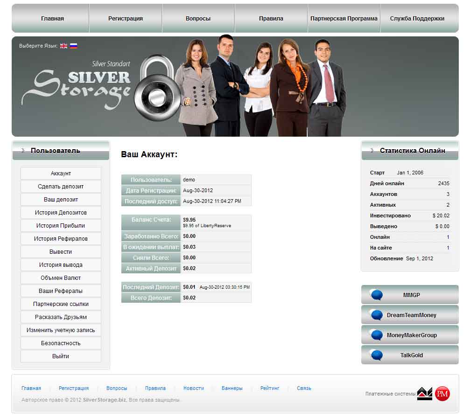Open Ваш депозит in sidebar
Viewport: 470px width, 417px height.
pyautogui.click(x=61, y=200)
